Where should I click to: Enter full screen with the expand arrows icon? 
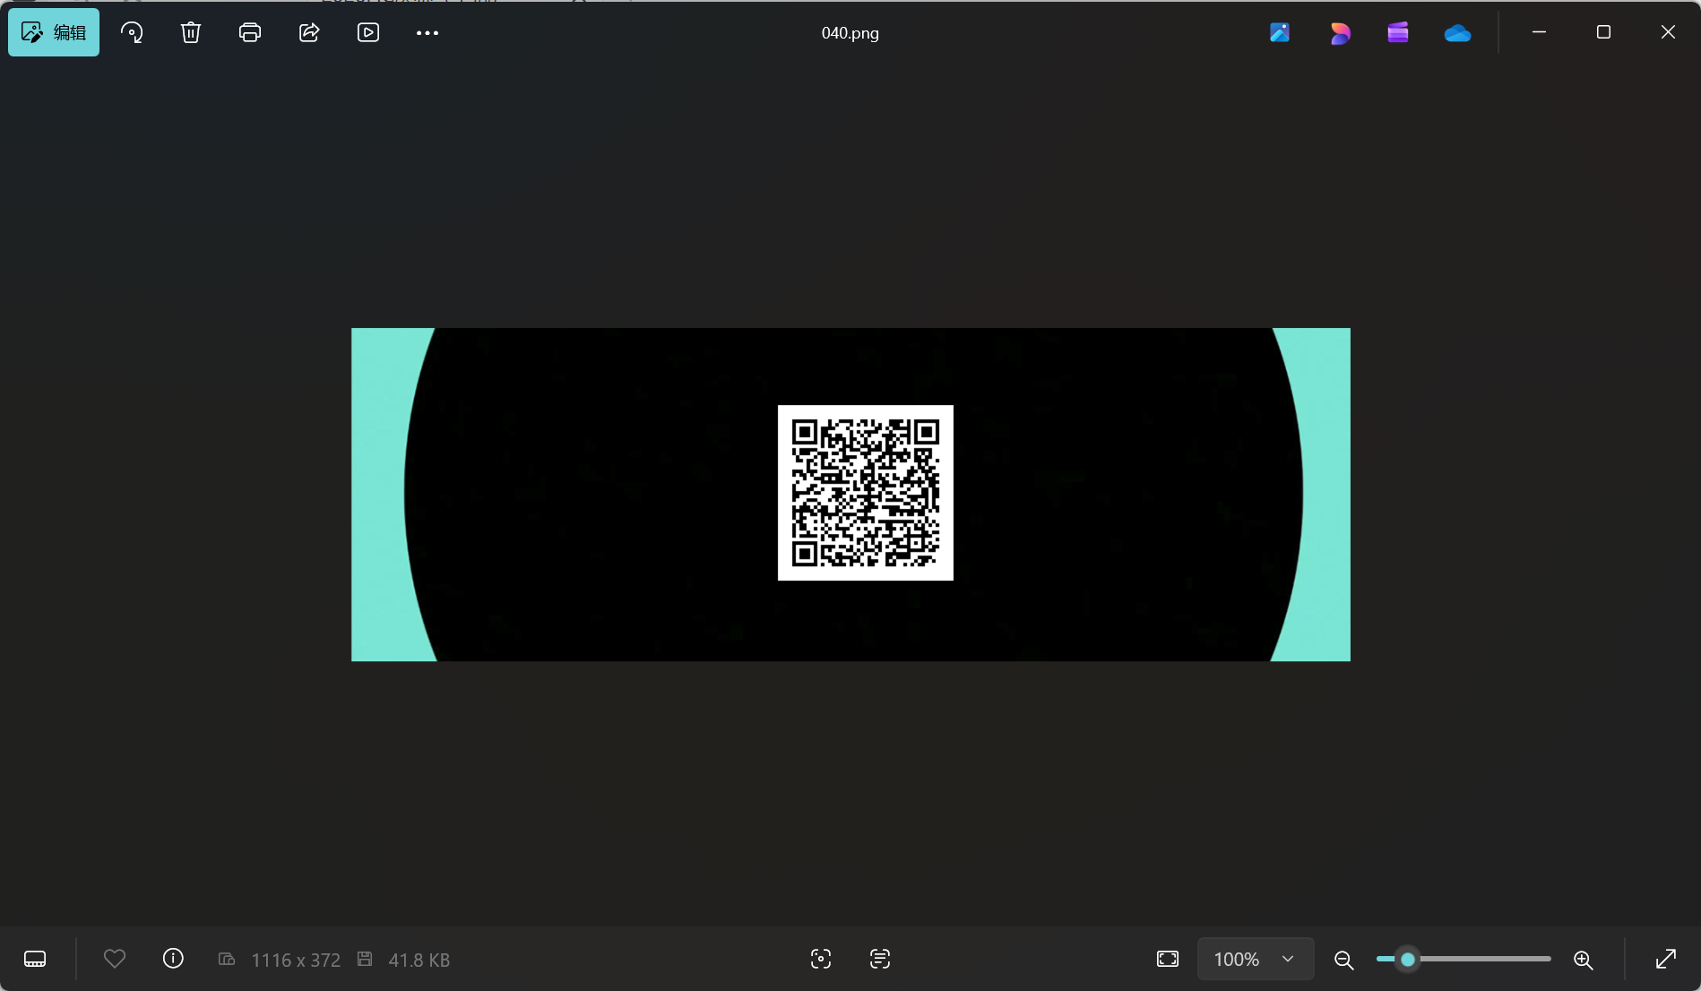pos(1666,959)
